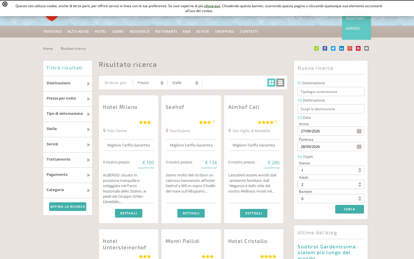Close the cookie banner with the X icon
The height and width of the screenshot is (259, 414).
(5, 4)
